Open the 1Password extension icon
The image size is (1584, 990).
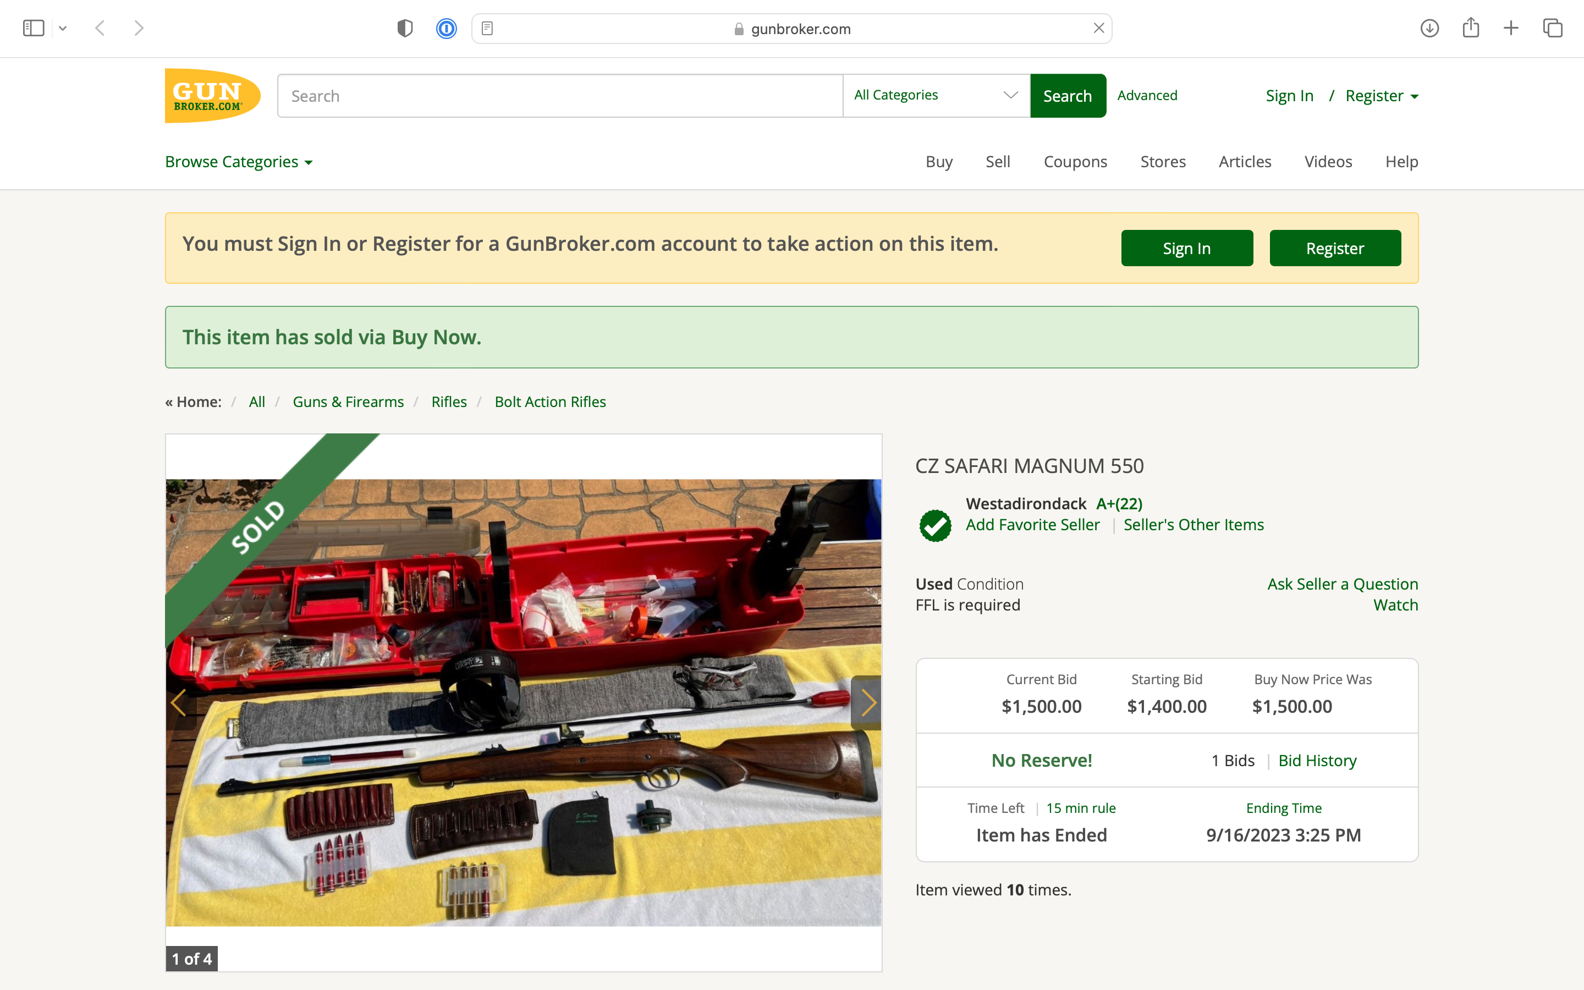tap(447, 28)
